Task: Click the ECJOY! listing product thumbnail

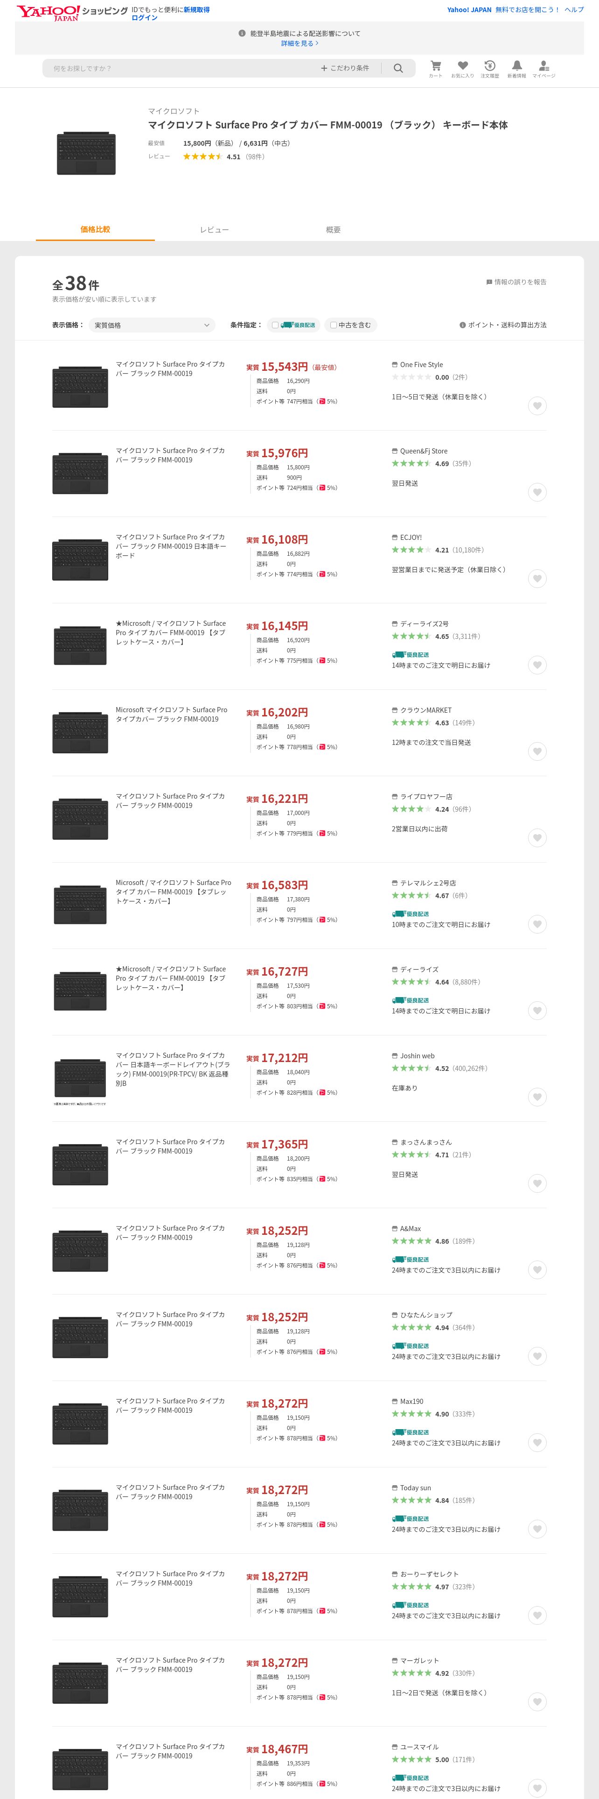Action: coord(80,560)
